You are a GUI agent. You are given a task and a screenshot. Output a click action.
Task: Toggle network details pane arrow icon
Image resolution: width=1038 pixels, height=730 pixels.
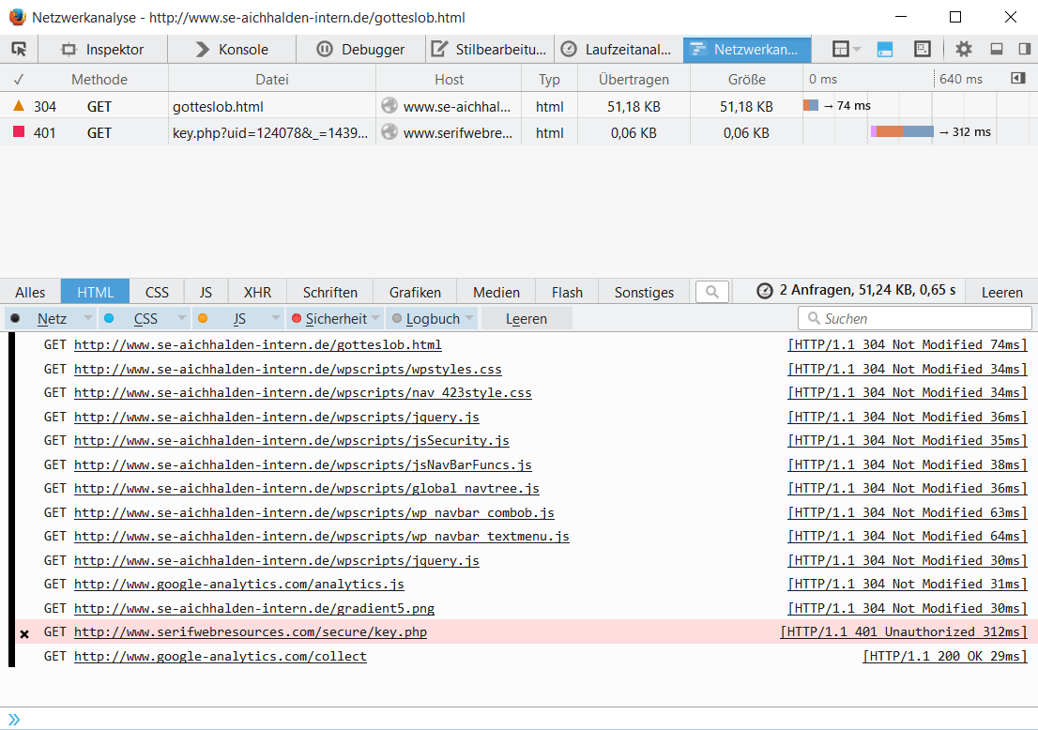point(1017,79)
